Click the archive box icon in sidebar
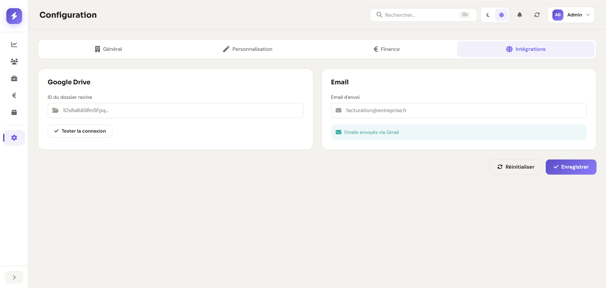The image size is (606, 288). coord(14,112)
